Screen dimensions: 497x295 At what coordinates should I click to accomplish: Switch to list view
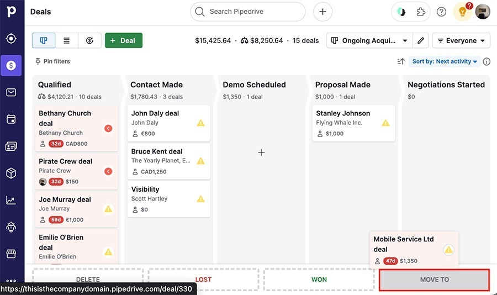66,40
